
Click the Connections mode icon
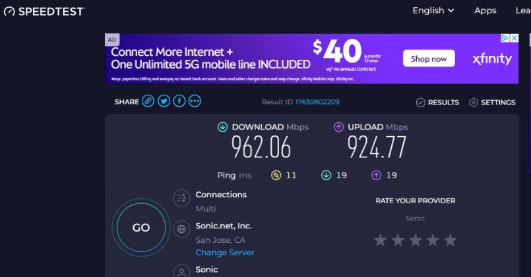tap(181, 198)
